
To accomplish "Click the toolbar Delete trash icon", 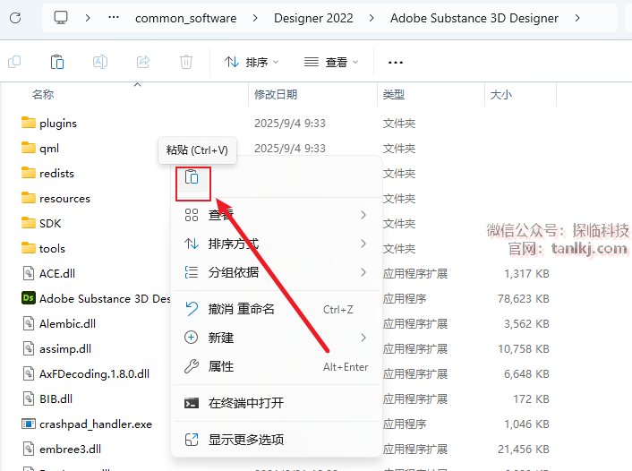I will 186,62.
